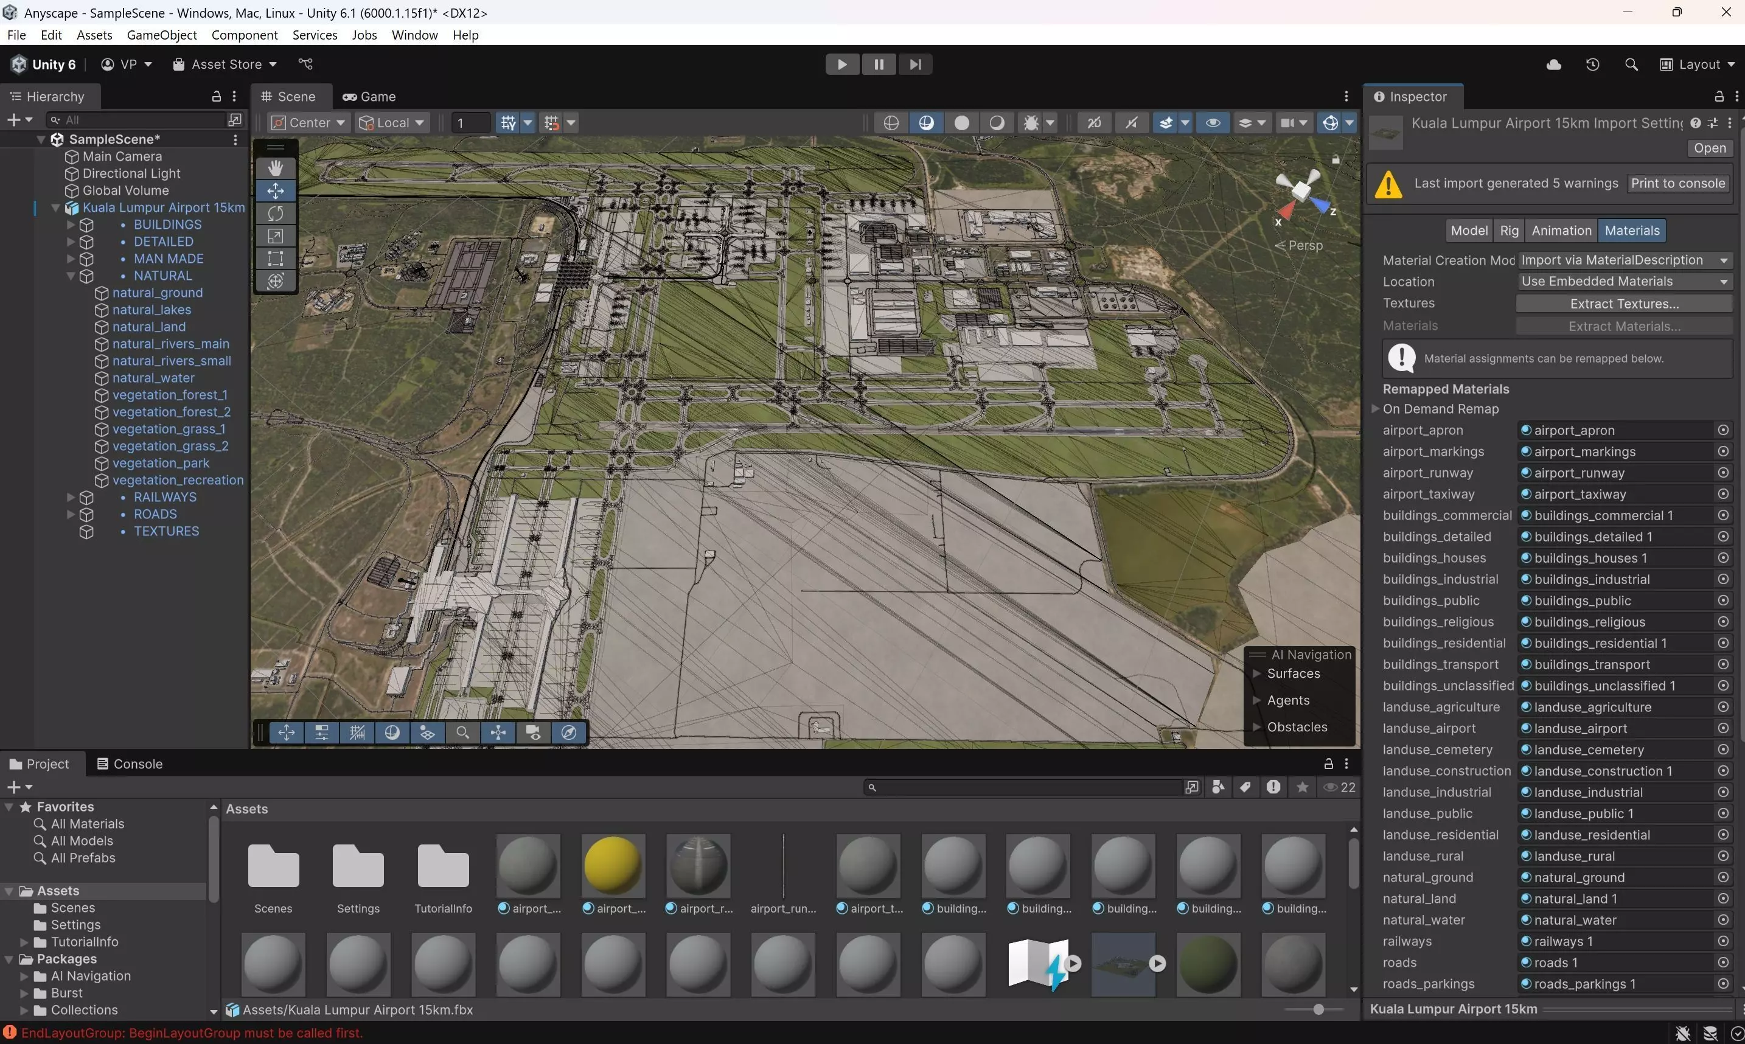Viewport: 1745px width, 1044px height.
Task: Open Scene view options menu
Action: (1346, 96)
